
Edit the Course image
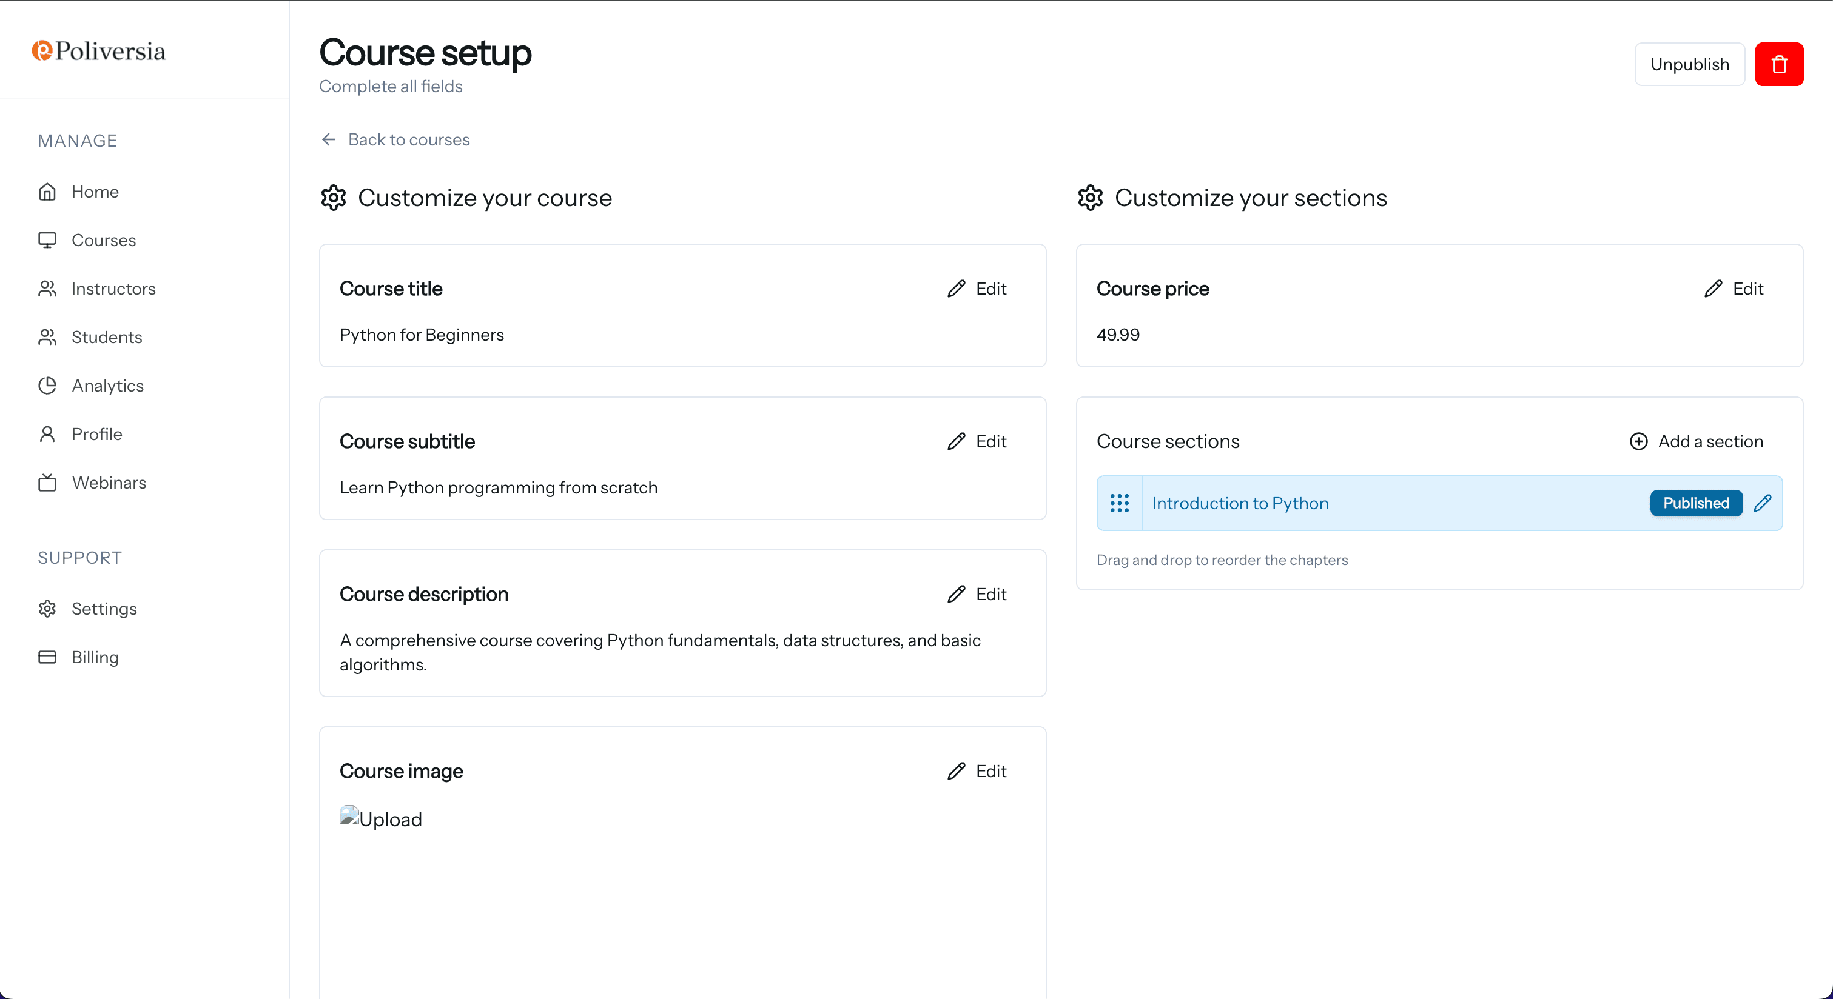[x=977, y=772]
